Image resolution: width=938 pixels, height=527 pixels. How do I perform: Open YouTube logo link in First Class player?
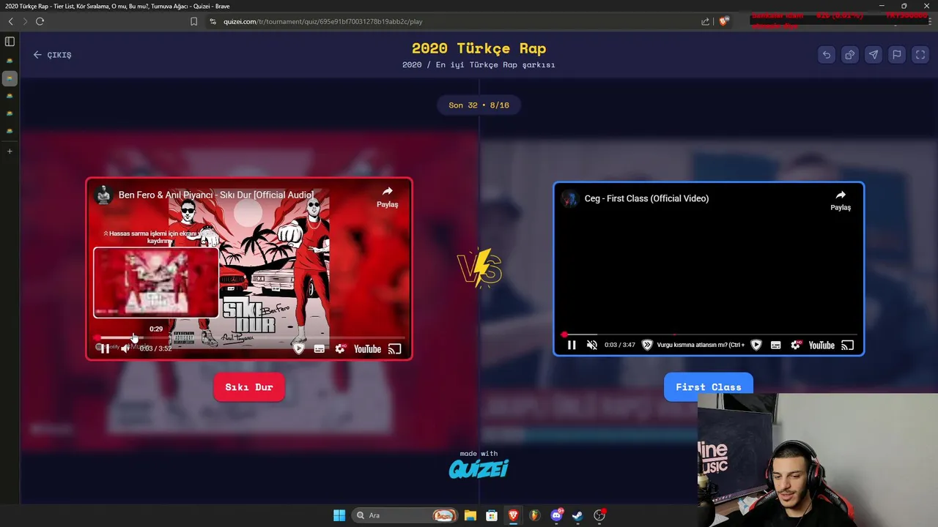click(821, 345)
